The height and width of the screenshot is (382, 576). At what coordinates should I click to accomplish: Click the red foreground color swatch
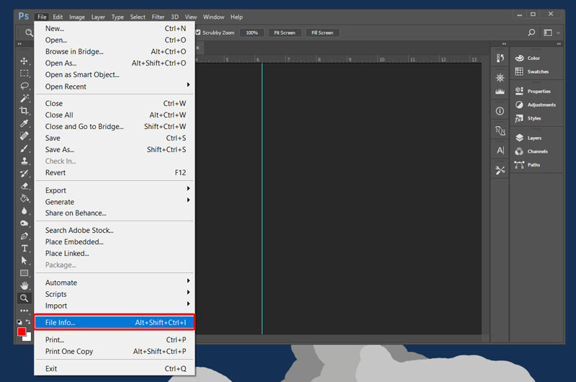tap(22, 332)
